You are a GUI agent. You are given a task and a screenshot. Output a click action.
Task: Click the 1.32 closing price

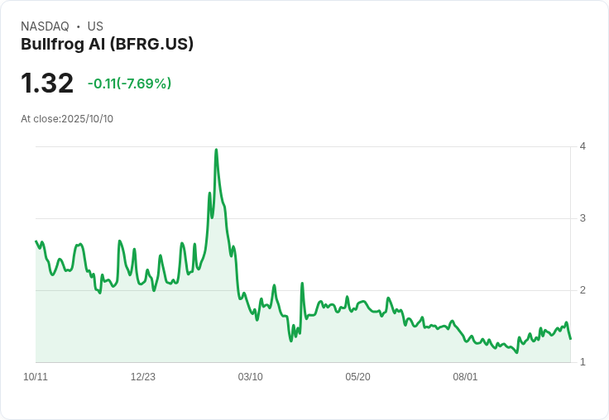click(x=47, y=84)
